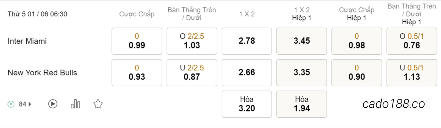Expand the 84 more markets arrow
Screen dimensions: 441x128
tap(30, 104)
